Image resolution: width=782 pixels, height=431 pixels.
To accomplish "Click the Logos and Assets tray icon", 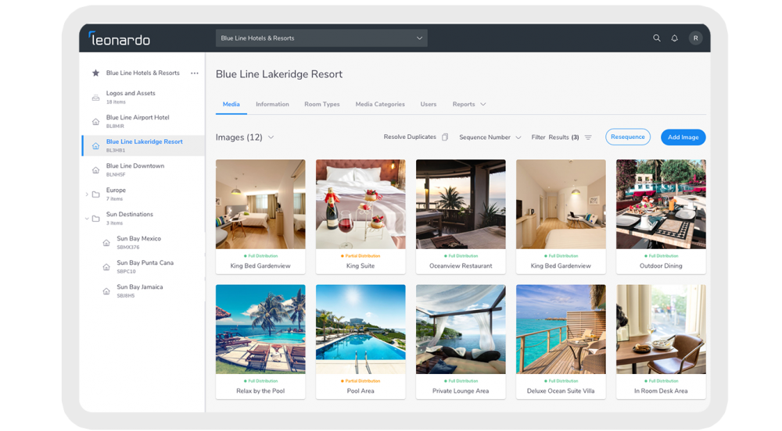I will (x=95, y=98).
